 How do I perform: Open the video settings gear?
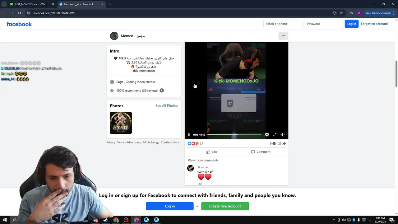(267, 135)
